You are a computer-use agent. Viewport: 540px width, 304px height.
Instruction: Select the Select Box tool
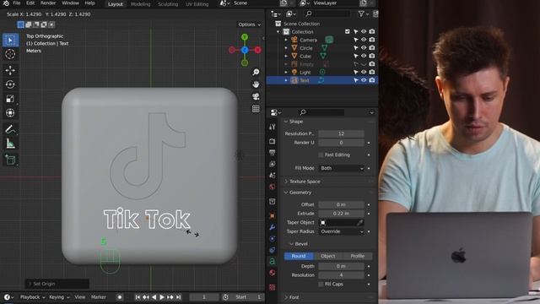10,41
